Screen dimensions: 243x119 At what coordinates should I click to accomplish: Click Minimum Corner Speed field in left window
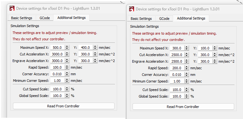tap(58, 81)
